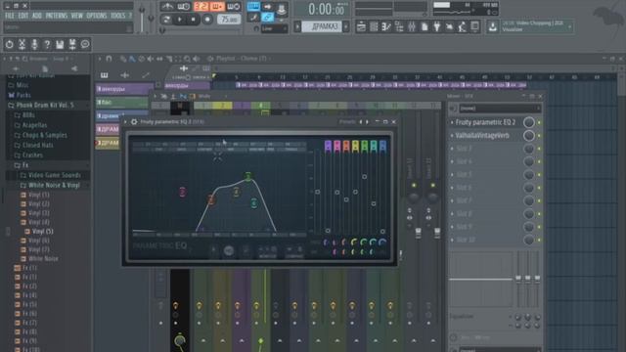
Task: Click the Parametric EQ gear options icon
Action: pyautogui.click(x=134, y=121)
